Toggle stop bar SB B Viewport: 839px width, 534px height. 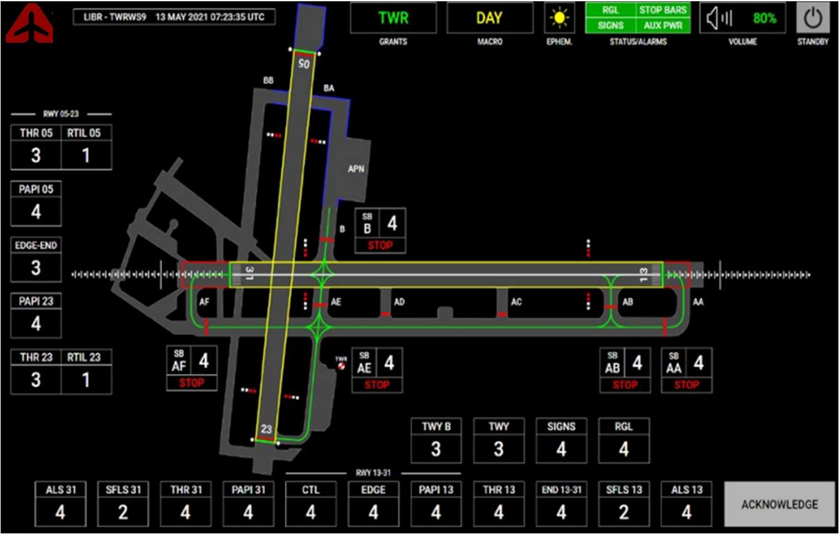(380, 230)
